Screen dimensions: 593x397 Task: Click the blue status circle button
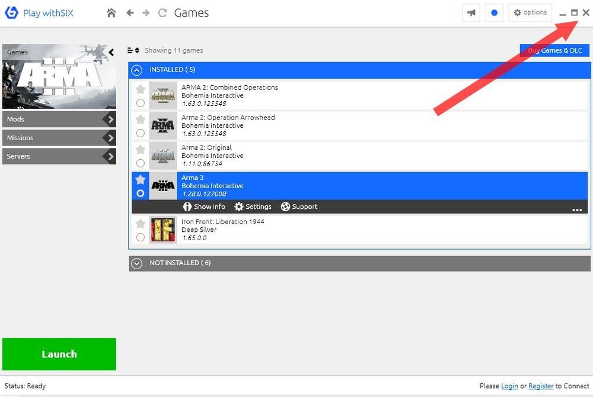tap(494, 13)
